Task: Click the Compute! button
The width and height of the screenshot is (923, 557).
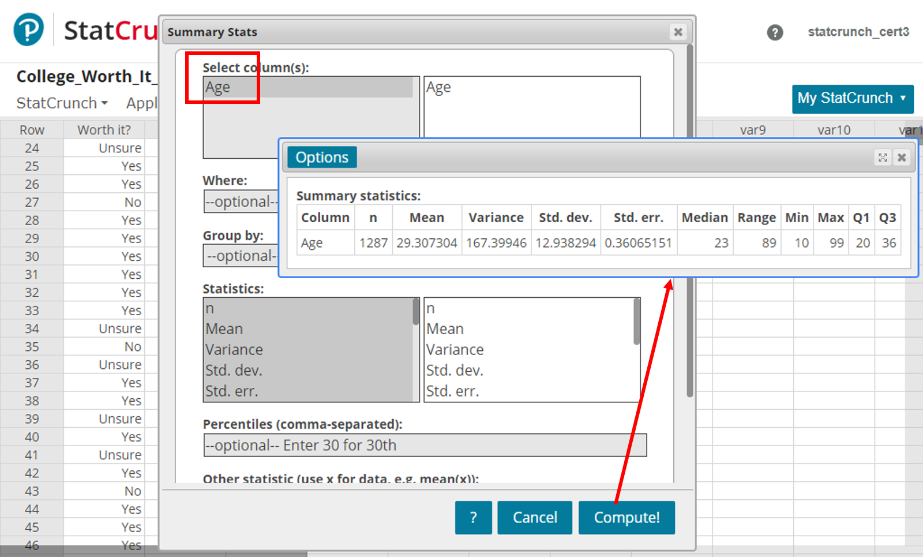Action: coord(626,517)
